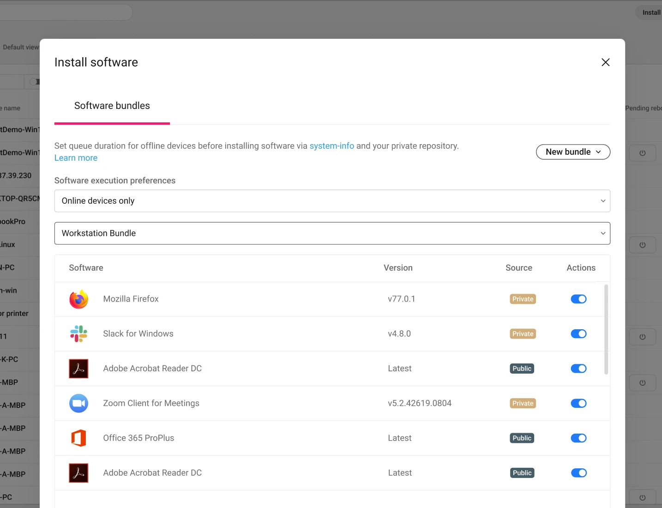The width and height of the screenshot is (662, 508).
Task: Click the search field behind the dialog
Action: tap(66, 12)
